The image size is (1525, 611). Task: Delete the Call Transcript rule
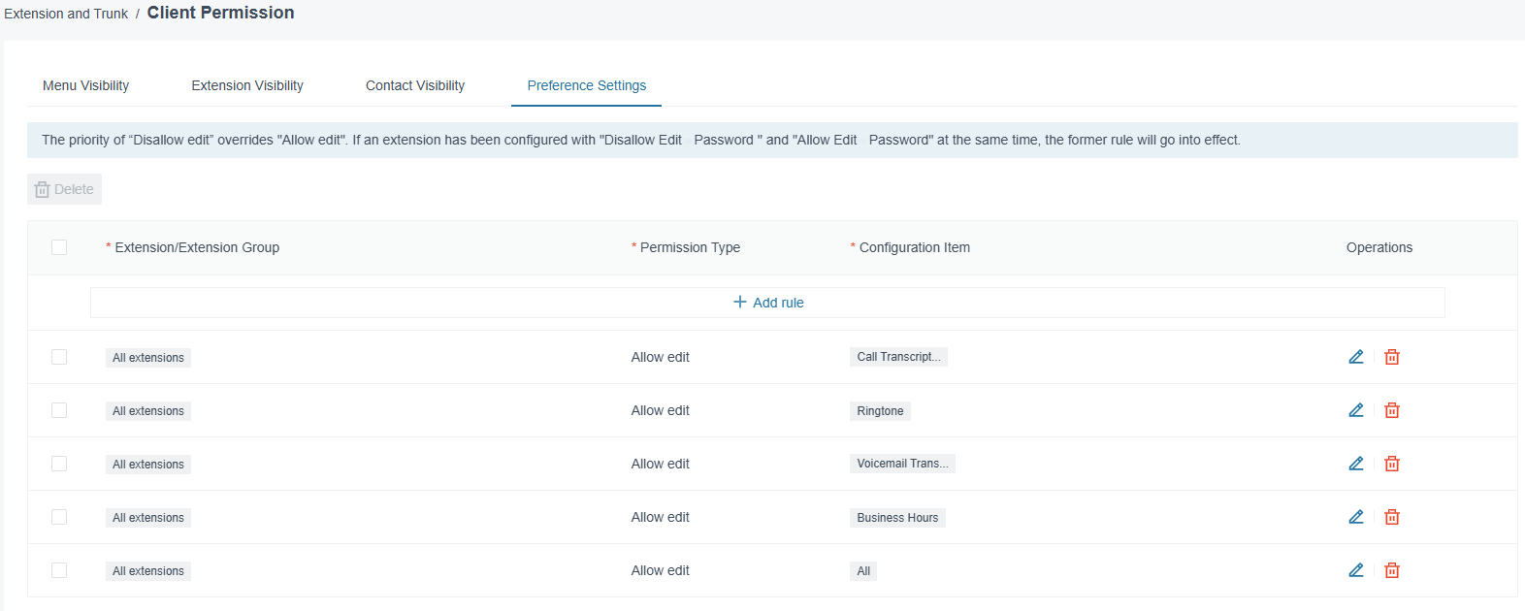click(1392, 357)
